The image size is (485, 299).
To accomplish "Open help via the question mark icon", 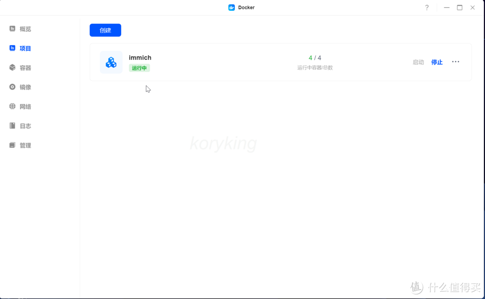I will 427,8.
